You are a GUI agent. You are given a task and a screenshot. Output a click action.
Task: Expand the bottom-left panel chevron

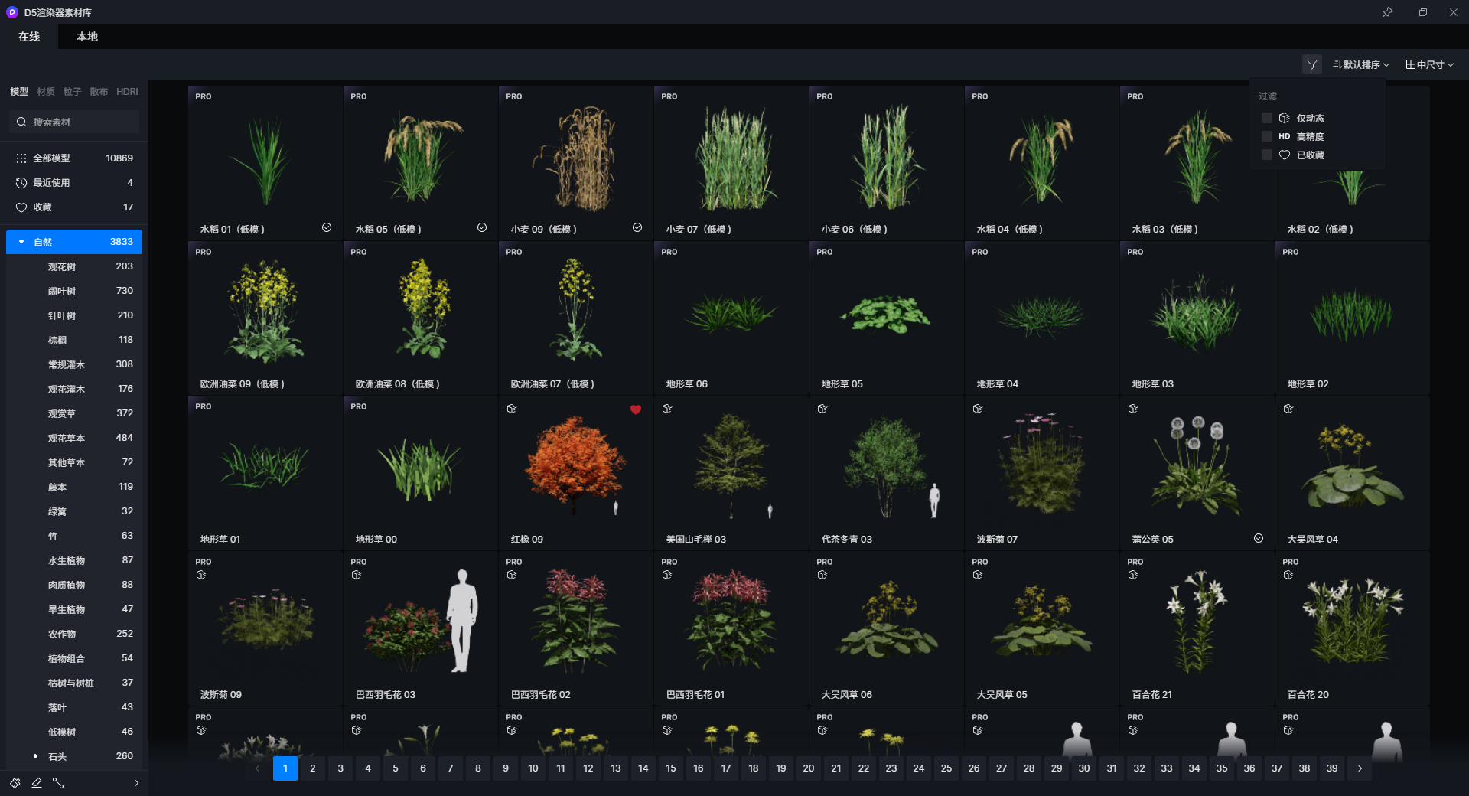(x=136, y=783)
